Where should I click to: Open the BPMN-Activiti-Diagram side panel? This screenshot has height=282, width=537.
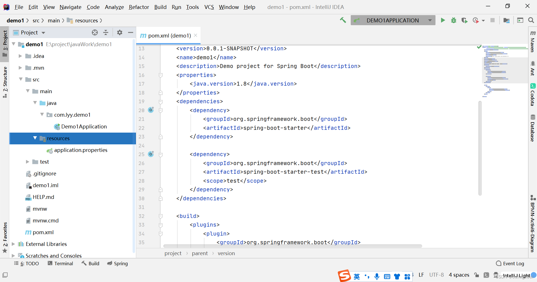533,224
